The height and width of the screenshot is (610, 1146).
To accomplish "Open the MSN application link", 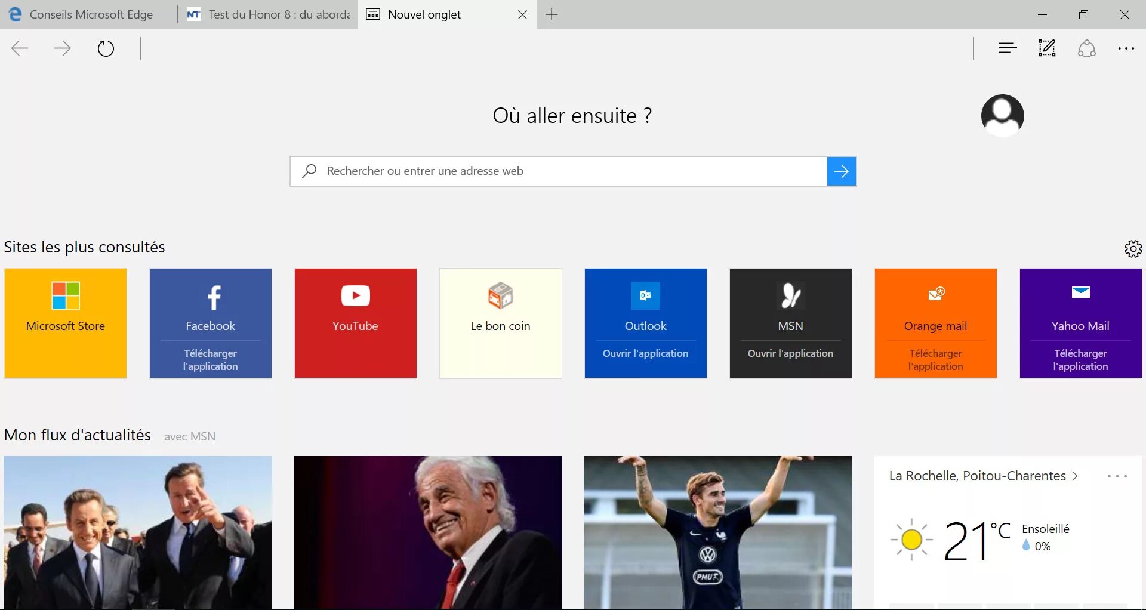I will [790, 353].
